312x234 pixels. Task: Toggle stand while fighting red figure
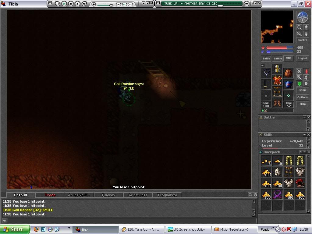[x=306, y=71]
